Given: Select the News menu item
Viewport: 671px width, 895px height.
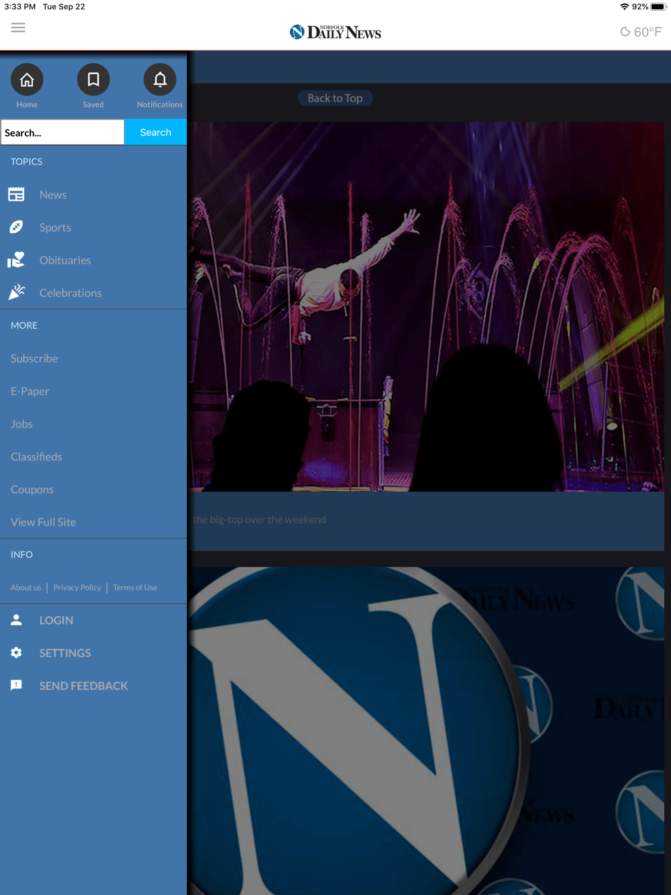Looking at the screenshot, I should tap(53, 195).
